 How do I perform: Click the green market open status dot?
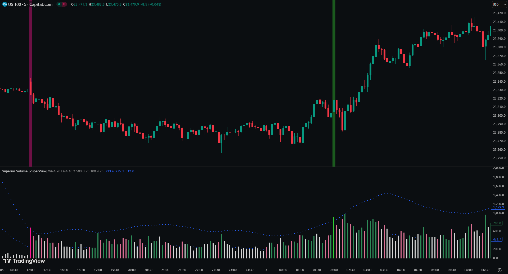coord(59,4)
